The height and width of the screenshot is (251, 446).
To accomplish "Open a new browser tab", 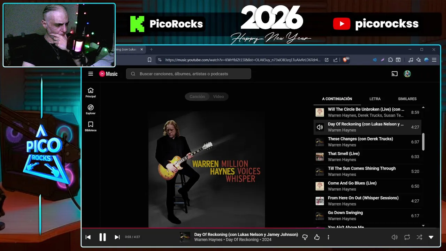I will [x=151, y=50].
